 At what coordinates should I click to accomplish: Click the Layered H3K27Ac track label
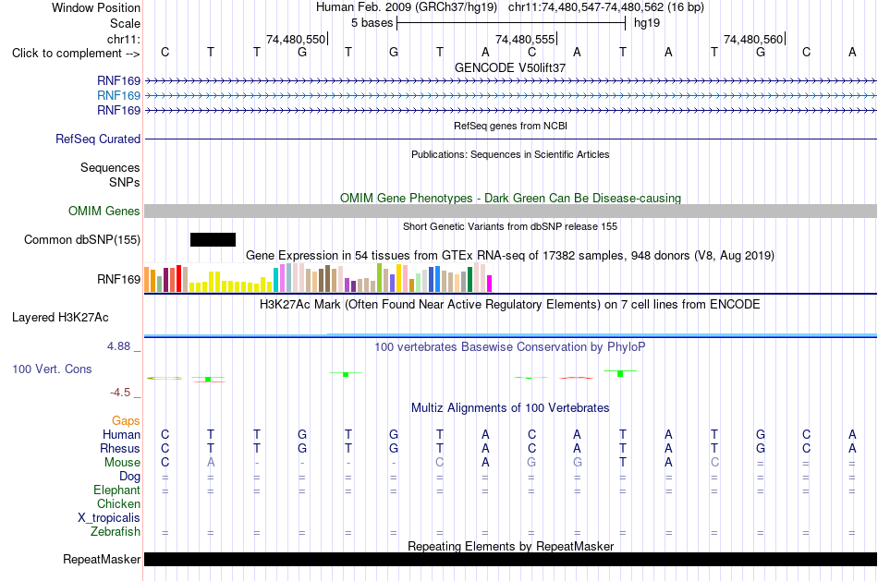(x=60, y=318)
